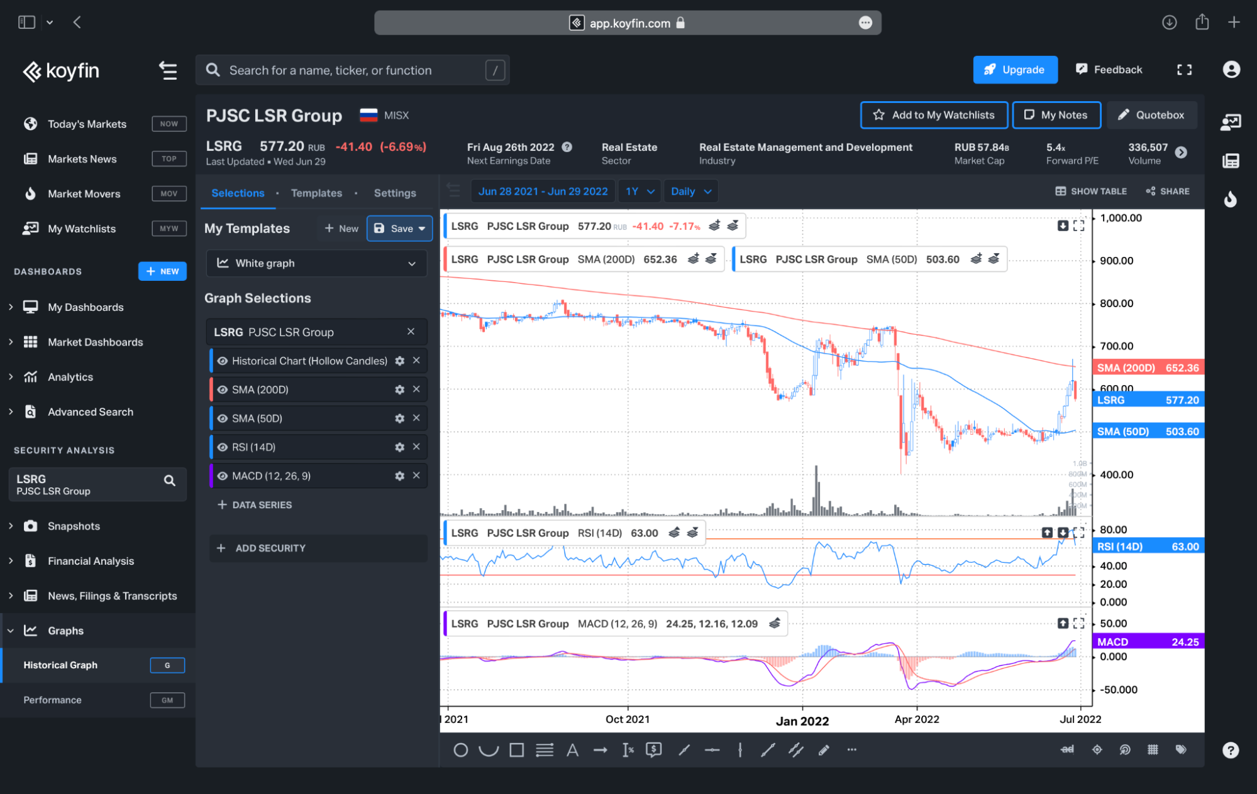Open user account profile icon
The height and width of the screenshot is (794, 1257).
(x=1231, y=69)
